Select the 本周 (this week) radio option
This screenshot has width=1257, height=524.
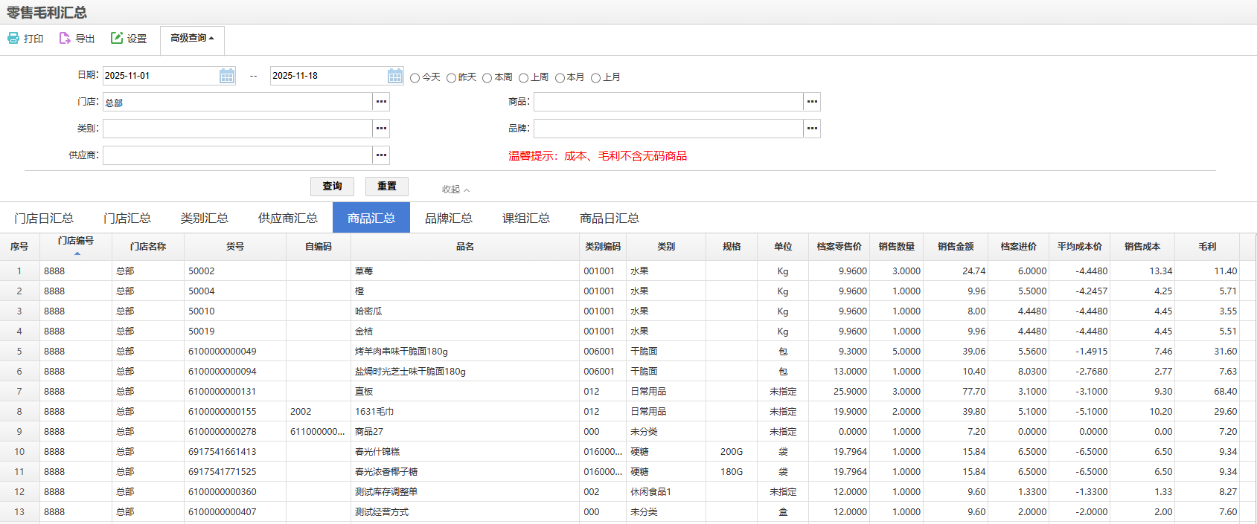point(487,78)
